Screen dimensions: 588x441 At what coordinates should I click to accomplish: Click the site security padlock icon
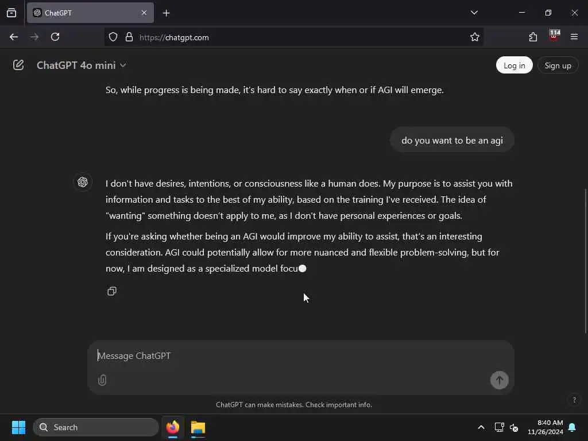pos(129,37)
